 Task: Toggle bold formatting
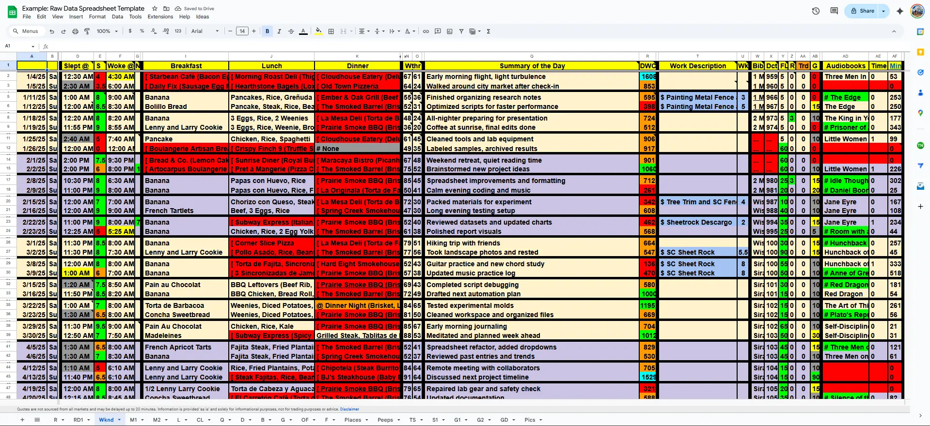pyautogui.click(x=267, y=31)
